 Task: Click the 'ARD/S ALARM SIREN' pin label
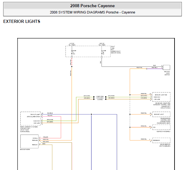click(x=33, y=117)
